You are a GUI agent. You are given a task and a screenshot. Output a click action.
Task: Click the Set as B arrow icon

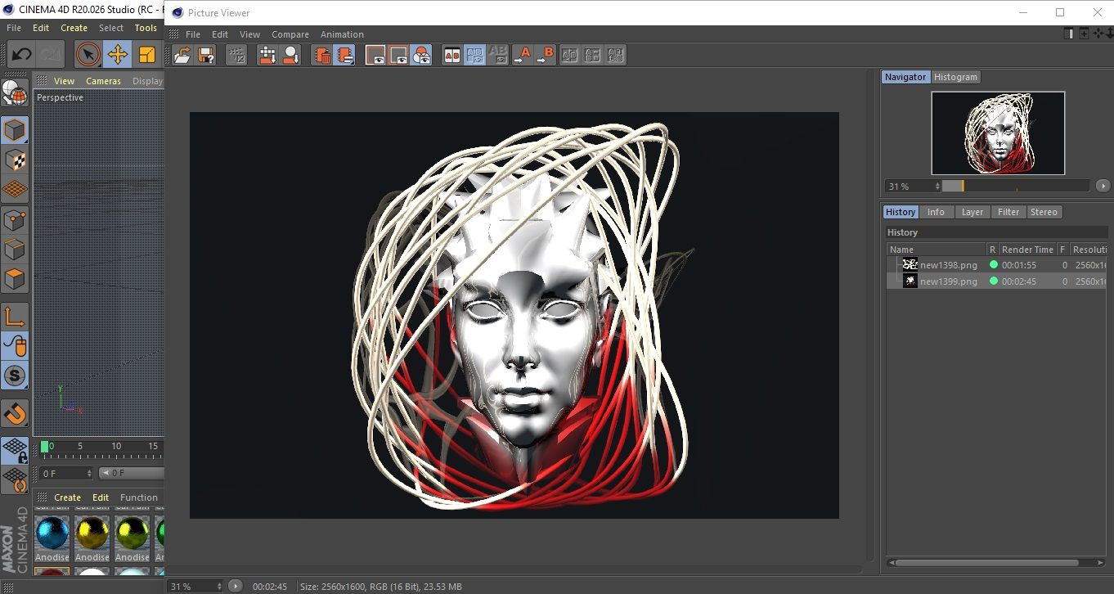tap(546, 55)
